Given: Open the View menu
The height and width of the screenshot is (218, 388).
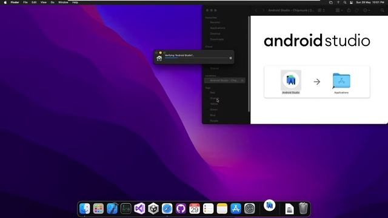Looking at the screenshot, I should coord(44,2).
